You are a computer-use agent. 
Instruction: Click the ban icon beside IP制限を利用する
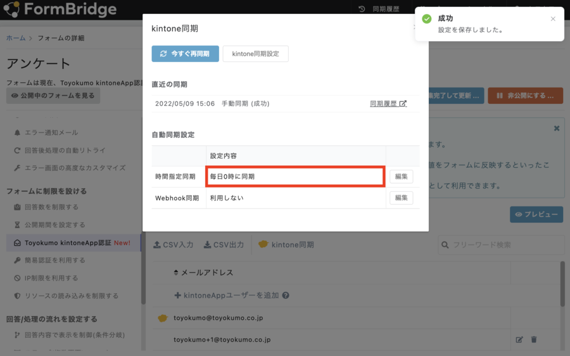17,278
